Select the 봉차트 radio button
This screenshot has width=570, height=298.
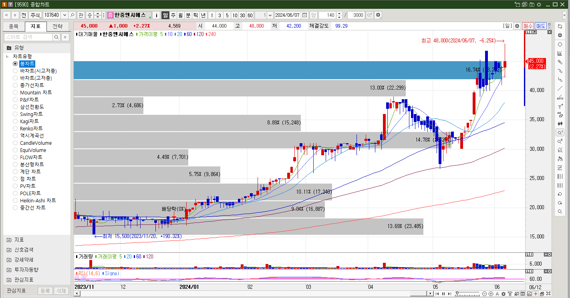coord(15,64)
